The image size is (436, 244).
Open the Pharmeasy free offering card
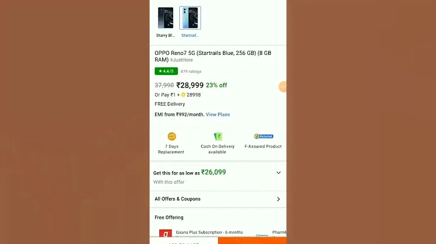[279, 233]
